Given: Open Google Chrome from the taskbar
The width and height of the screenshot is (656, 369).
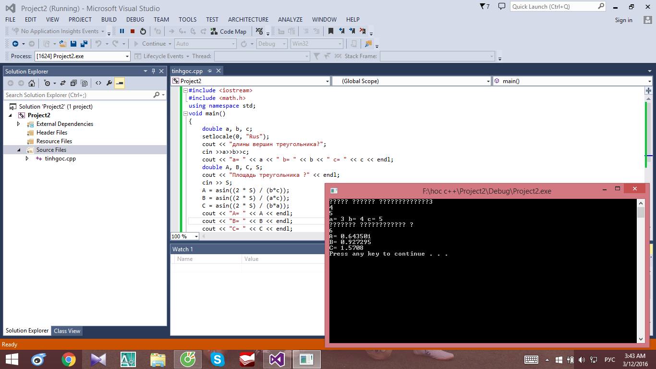Looking at the screenshot, I should click(x=69, y=359).
